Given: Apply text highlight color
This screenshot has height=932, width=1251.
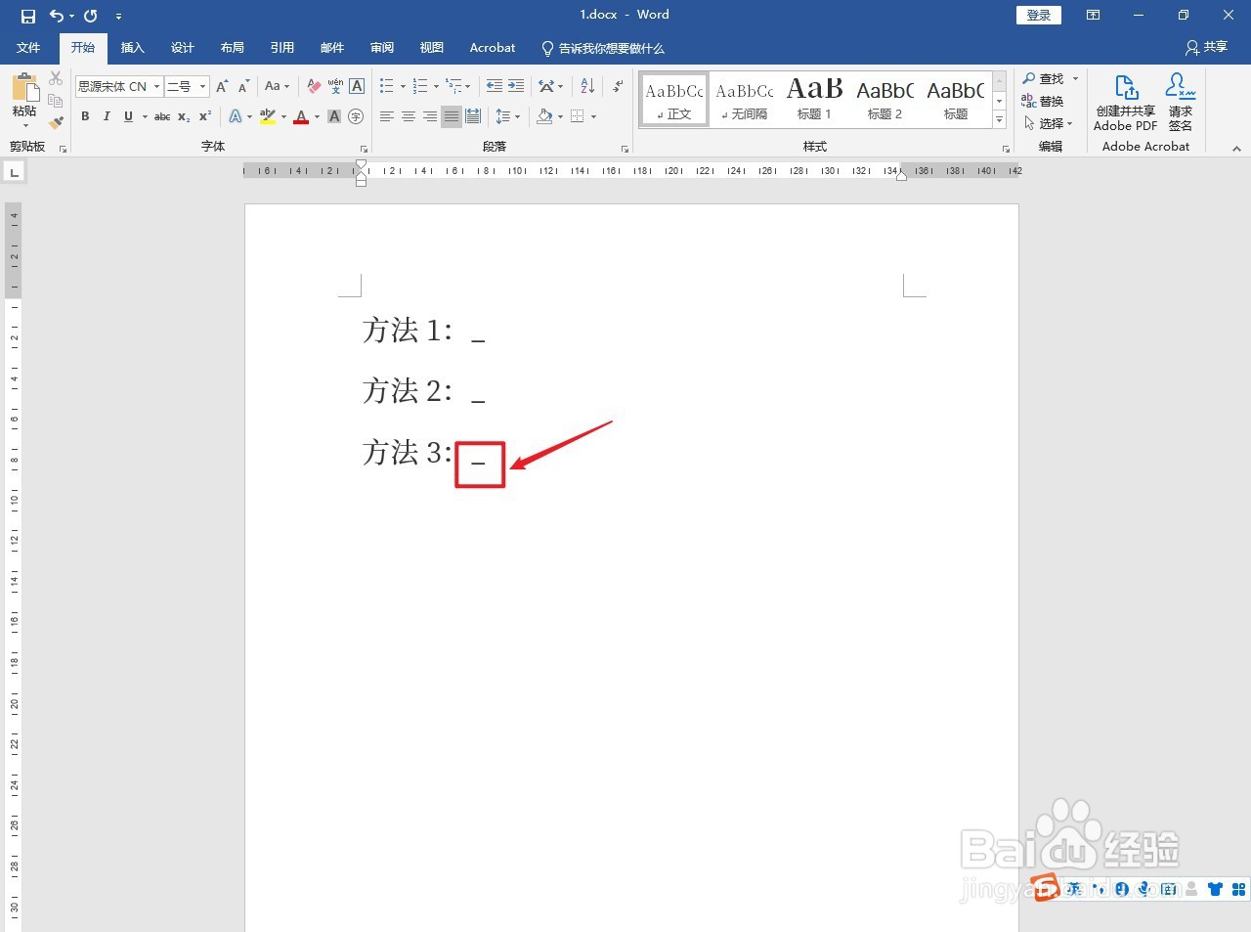Looking at the screenshot, I should tap(266, 116).
